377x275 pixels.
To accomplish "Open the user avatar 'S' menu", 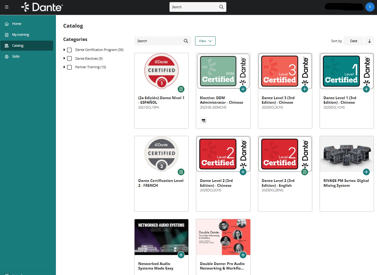I will coord(370,7).
